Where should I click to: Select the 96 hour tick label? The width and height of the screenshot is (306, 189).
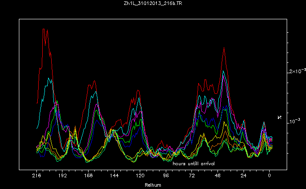click(x=166, y=177)
